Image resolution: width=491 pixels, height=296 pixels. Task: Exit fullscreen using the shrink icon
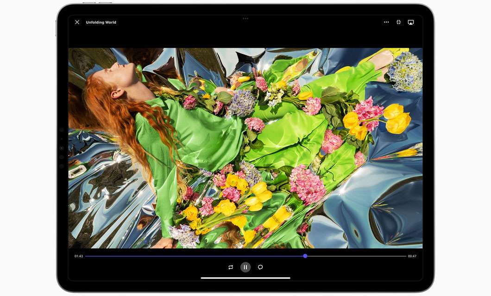[x=399, y=21]
